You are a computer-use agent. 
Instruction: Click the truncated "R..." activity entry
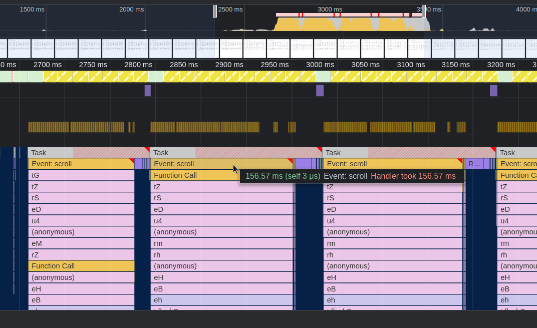coord(473,164)
